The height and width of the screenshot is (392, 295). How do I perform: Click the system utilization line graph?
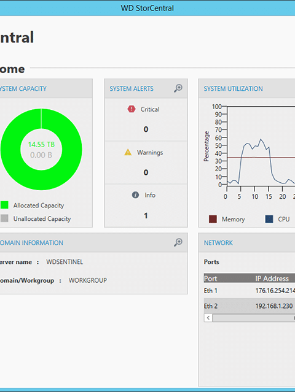261,146
